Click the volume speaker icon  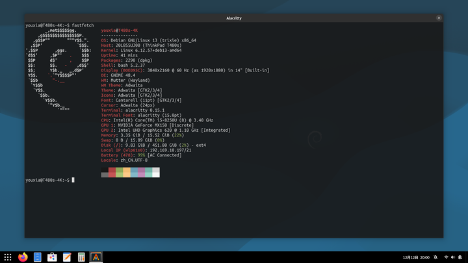click(453, 257)
